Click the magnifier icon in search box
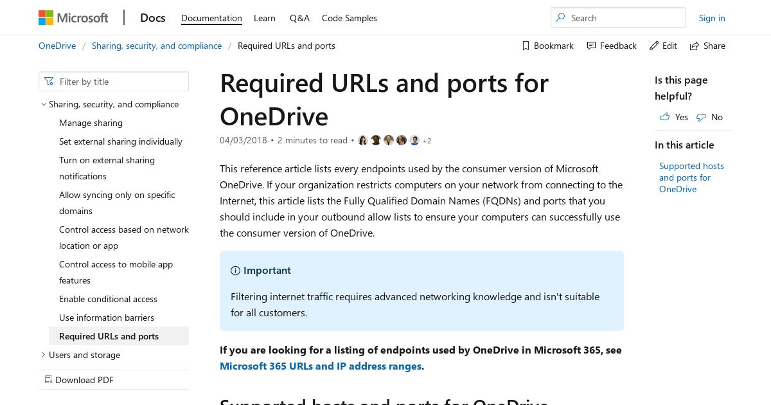This screenshot has height=405, width=771. (x=561, y=18)
